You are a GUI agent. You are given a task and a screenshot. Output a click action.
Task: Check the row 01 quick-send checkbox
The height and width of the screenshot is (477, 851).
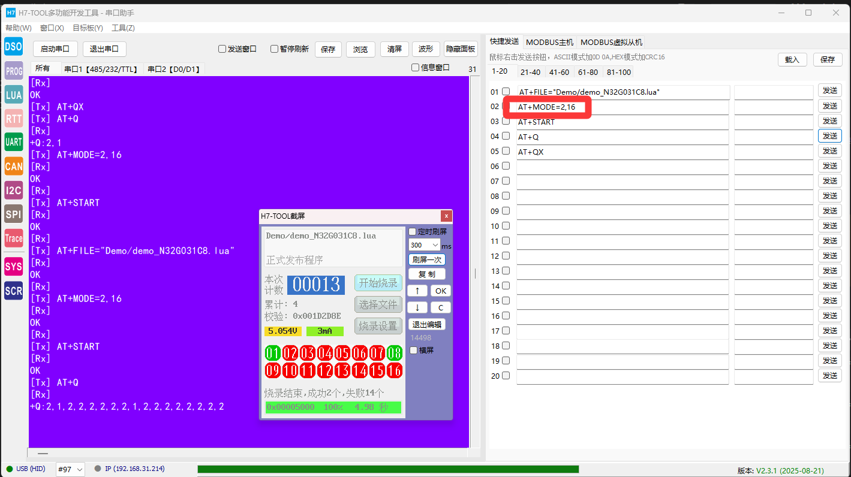pos(506,91)
